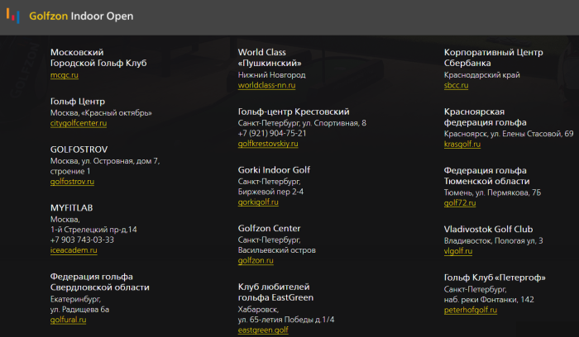Screen dimensions: 579x337
Task: Click address Москва, ул. Островная, дом 7
Action: coord(105,161)
